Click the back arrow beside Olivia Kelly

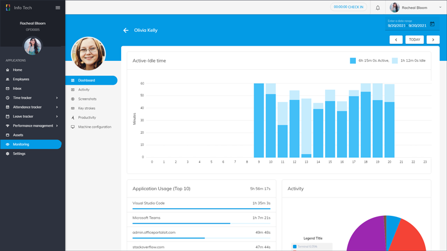pos(126,30)
